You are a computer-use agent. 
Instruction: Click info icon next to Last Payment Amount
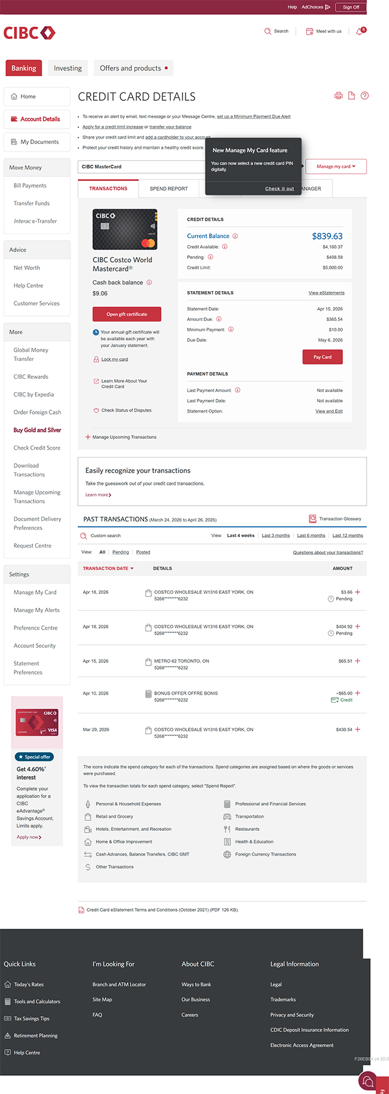[x=238, y=390]
